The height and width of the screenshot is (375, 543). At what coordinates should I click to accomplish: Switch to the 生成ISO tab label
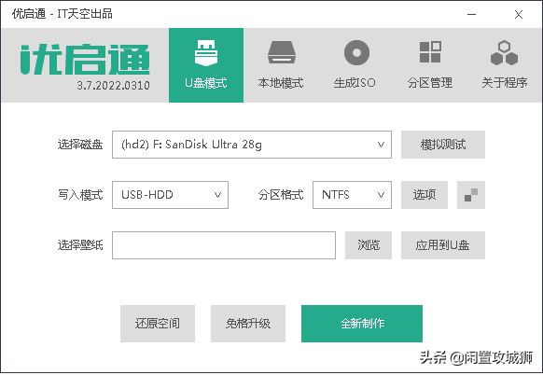point(355,83)
